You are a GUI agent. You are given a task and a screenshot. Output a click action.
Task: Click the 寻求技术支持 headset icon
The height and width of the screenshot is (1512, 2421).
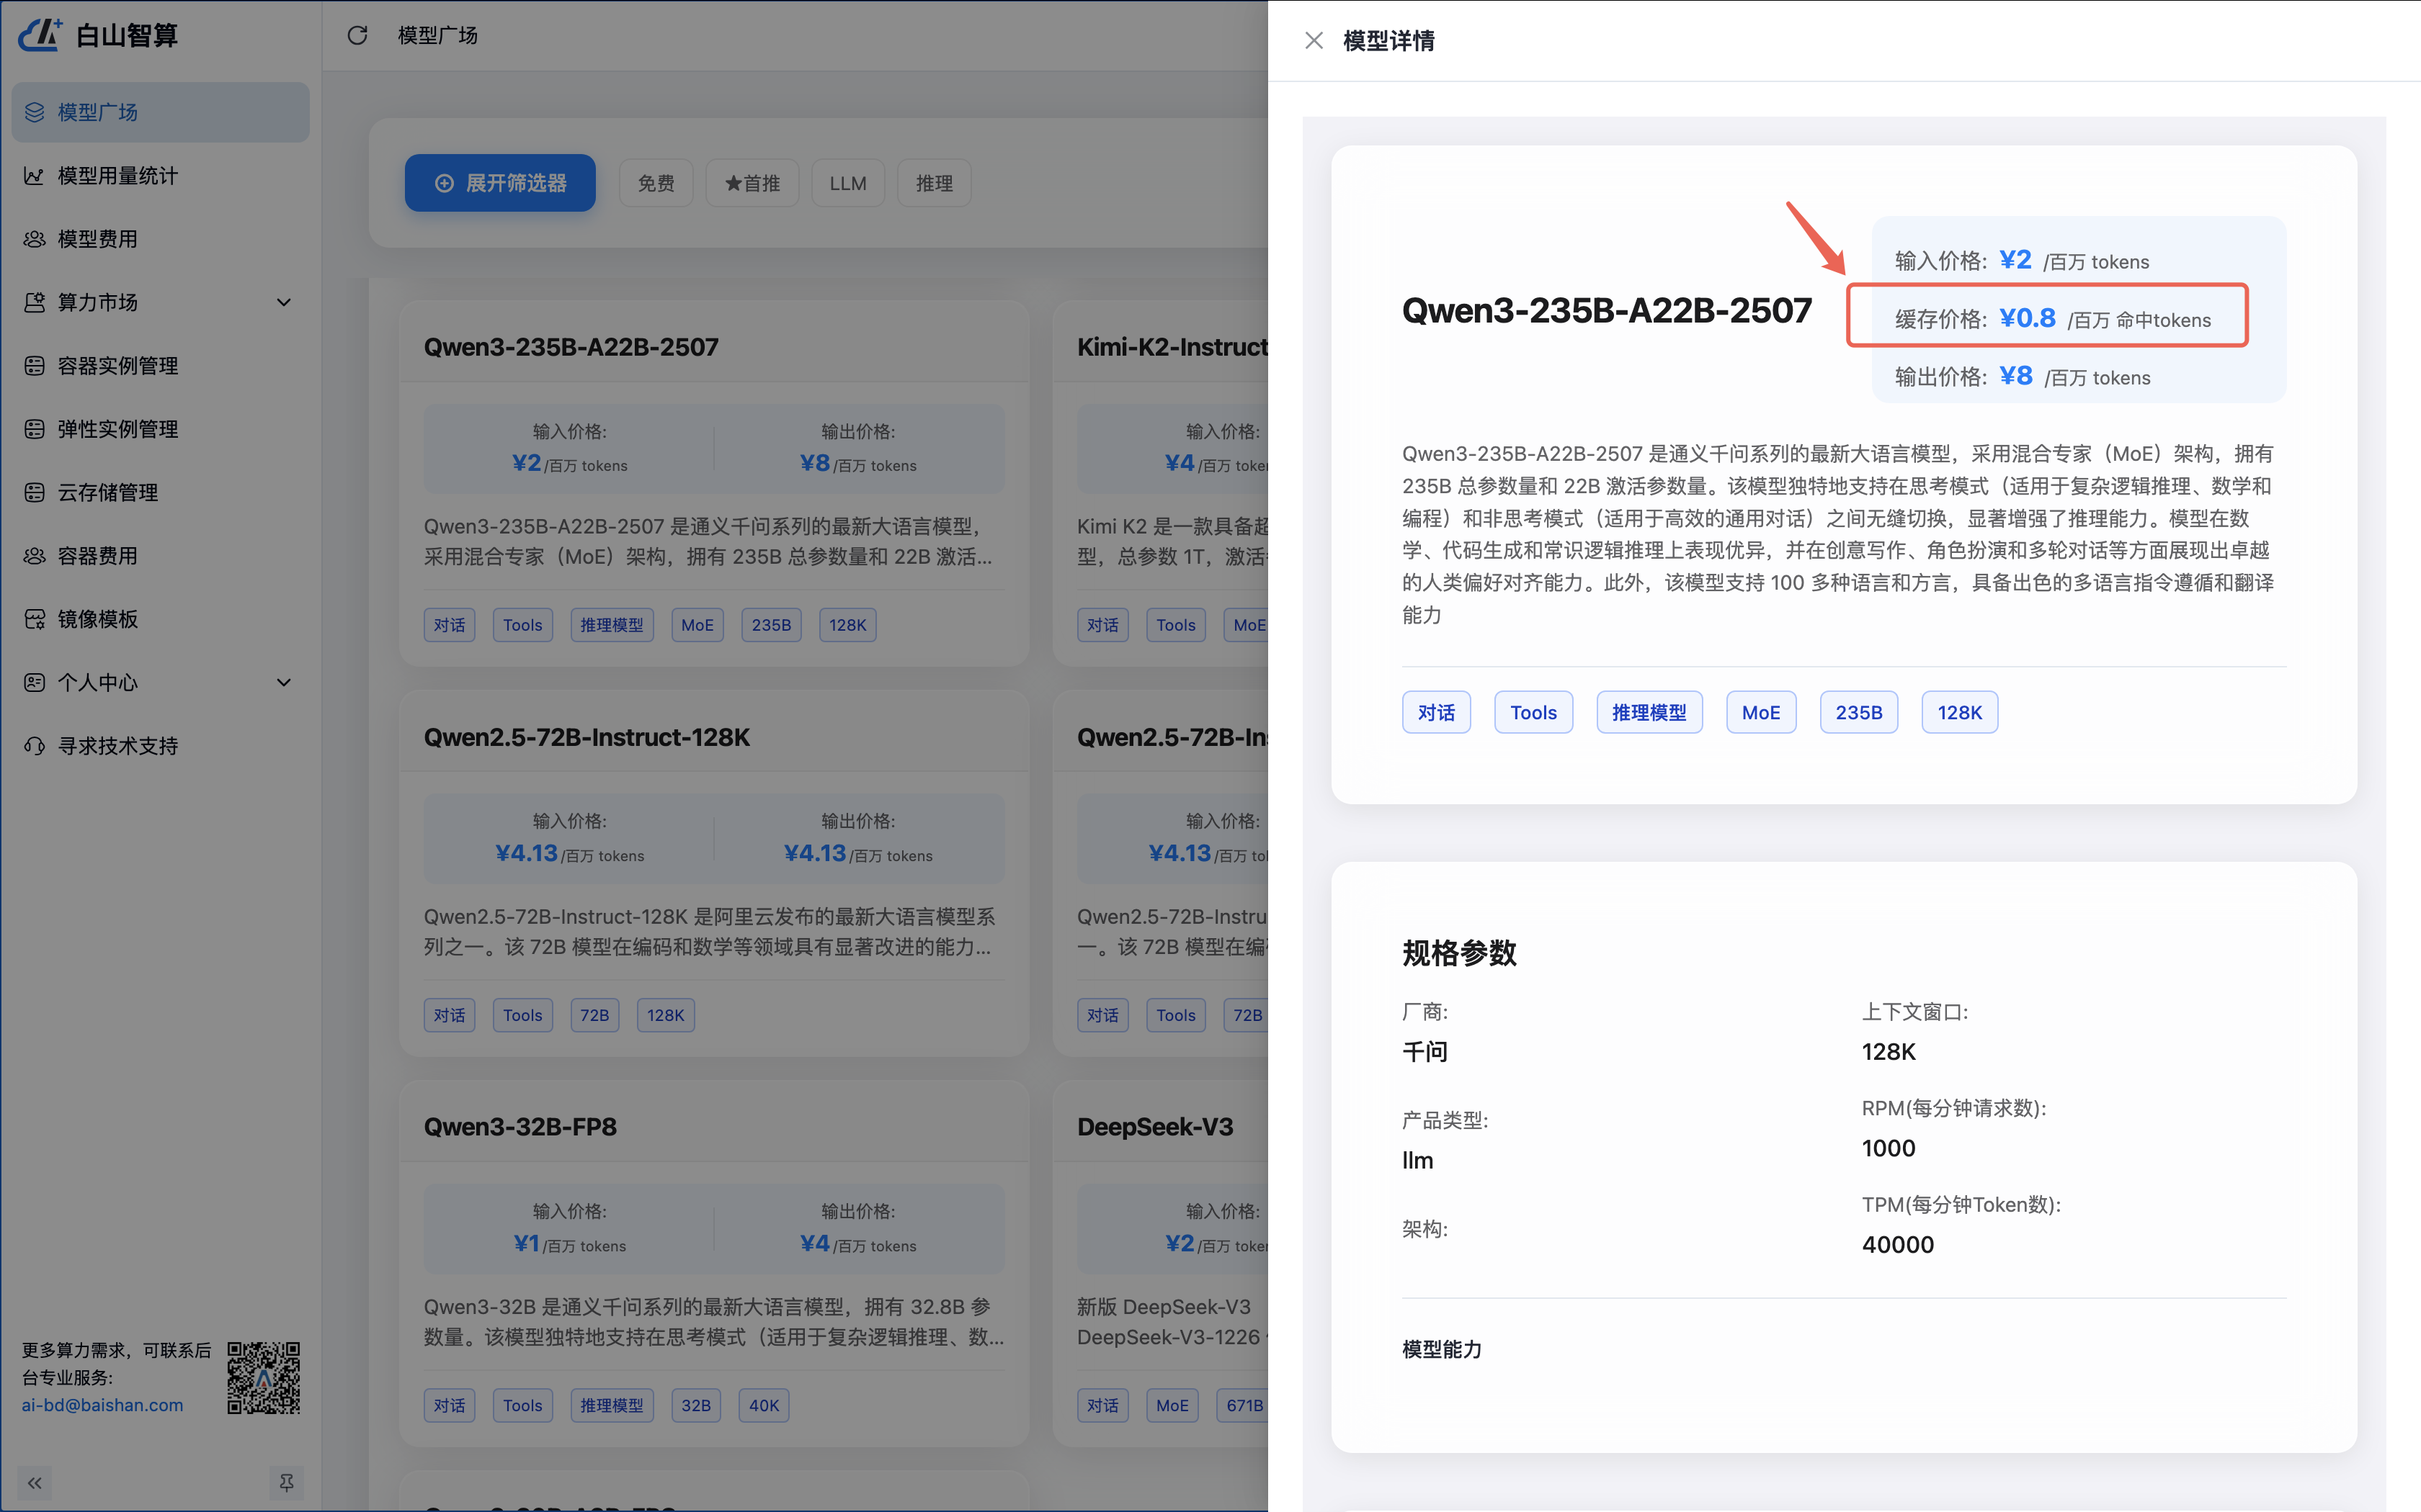tap(33, 745)
